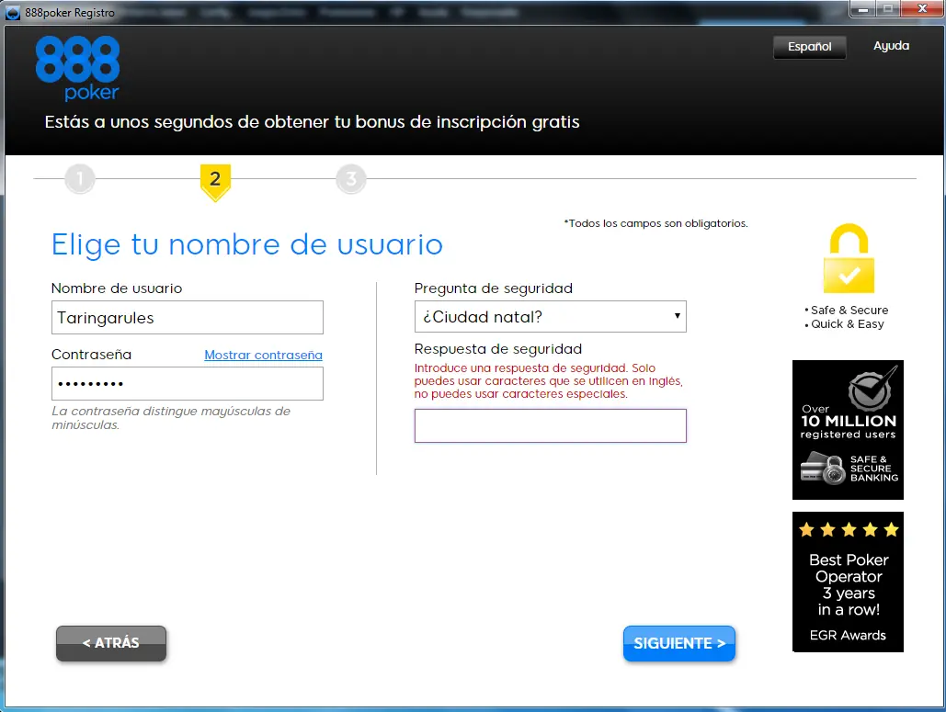Expand the Pregunta de seguridad dropdown
This screenshot has width=946, height=712.
coord(550,317)
